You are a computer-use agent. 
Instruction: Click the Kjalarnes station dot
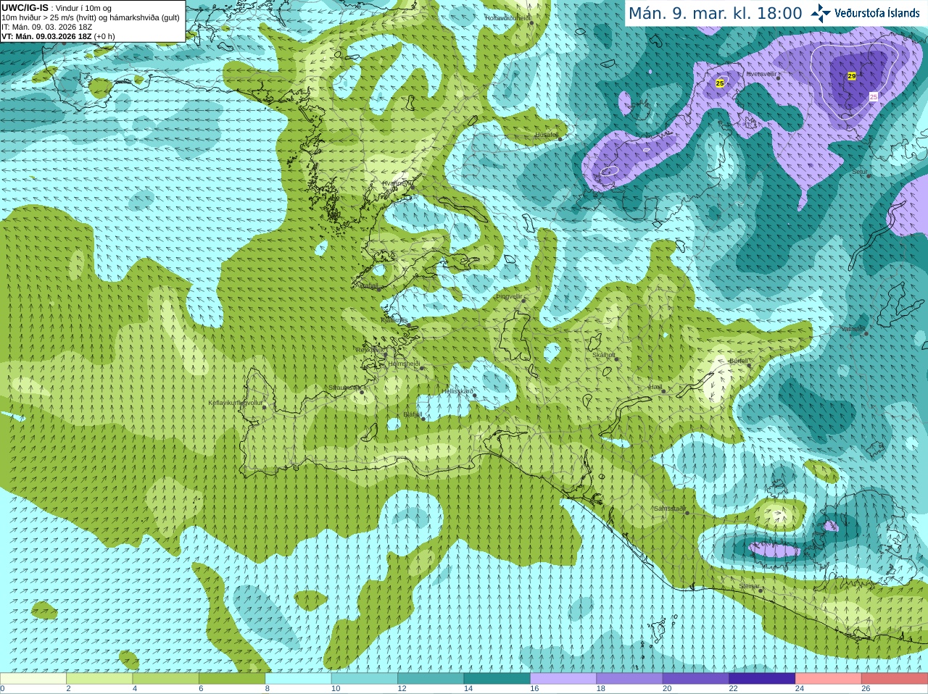tap(410, 325)
